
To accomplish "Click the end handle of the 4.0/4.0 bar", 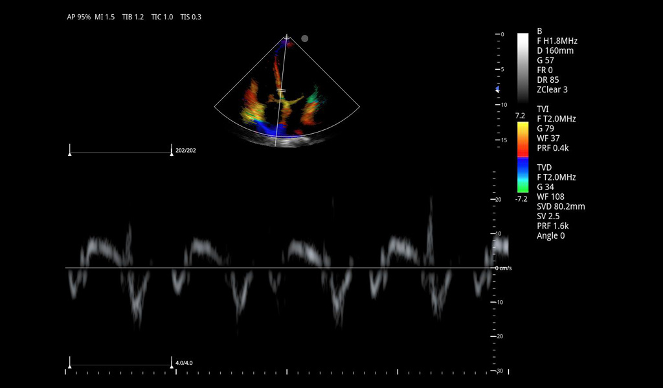I will [171, 362].
